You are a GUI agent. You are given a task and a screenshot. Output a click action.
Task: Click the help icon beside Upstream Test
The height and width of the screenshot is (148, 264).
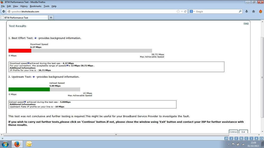tap(34, 77)
